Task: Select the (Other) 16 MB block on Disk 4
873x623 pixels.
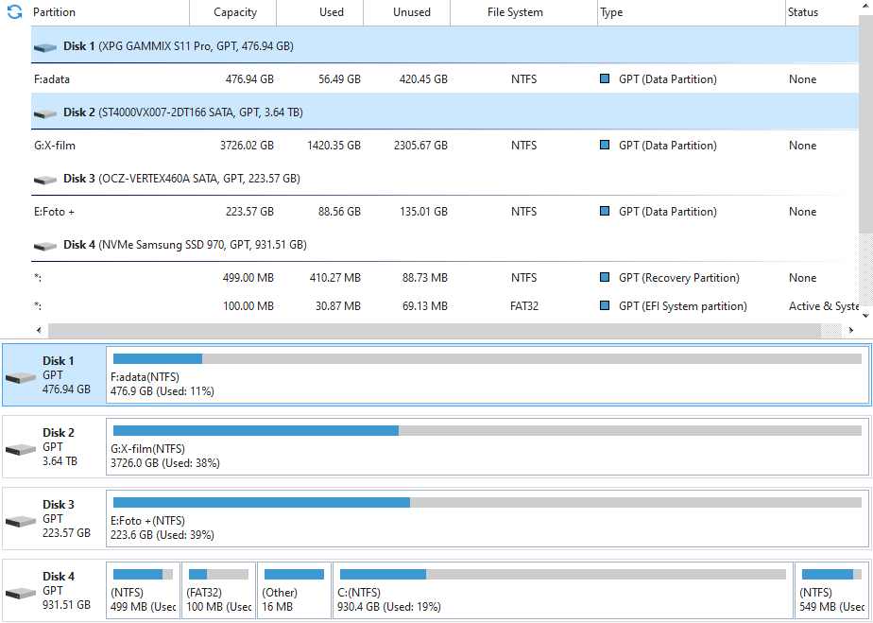Action: [x=294, y=591]
